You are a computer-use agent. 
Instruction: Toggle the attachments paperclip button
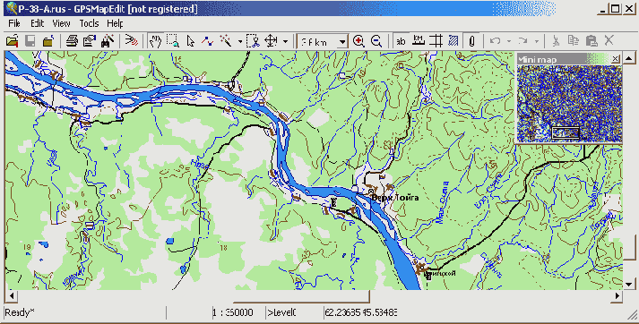point(471,41)
